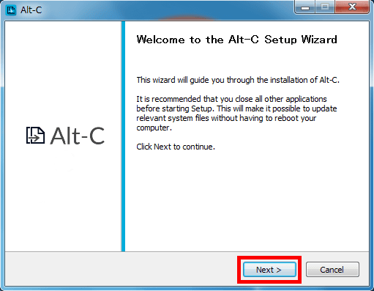Image resolution: width=374 pixels, height=291 pixels.
Task: Close the Alt-C setup wizard window
Action: click(x=352, y=7)
